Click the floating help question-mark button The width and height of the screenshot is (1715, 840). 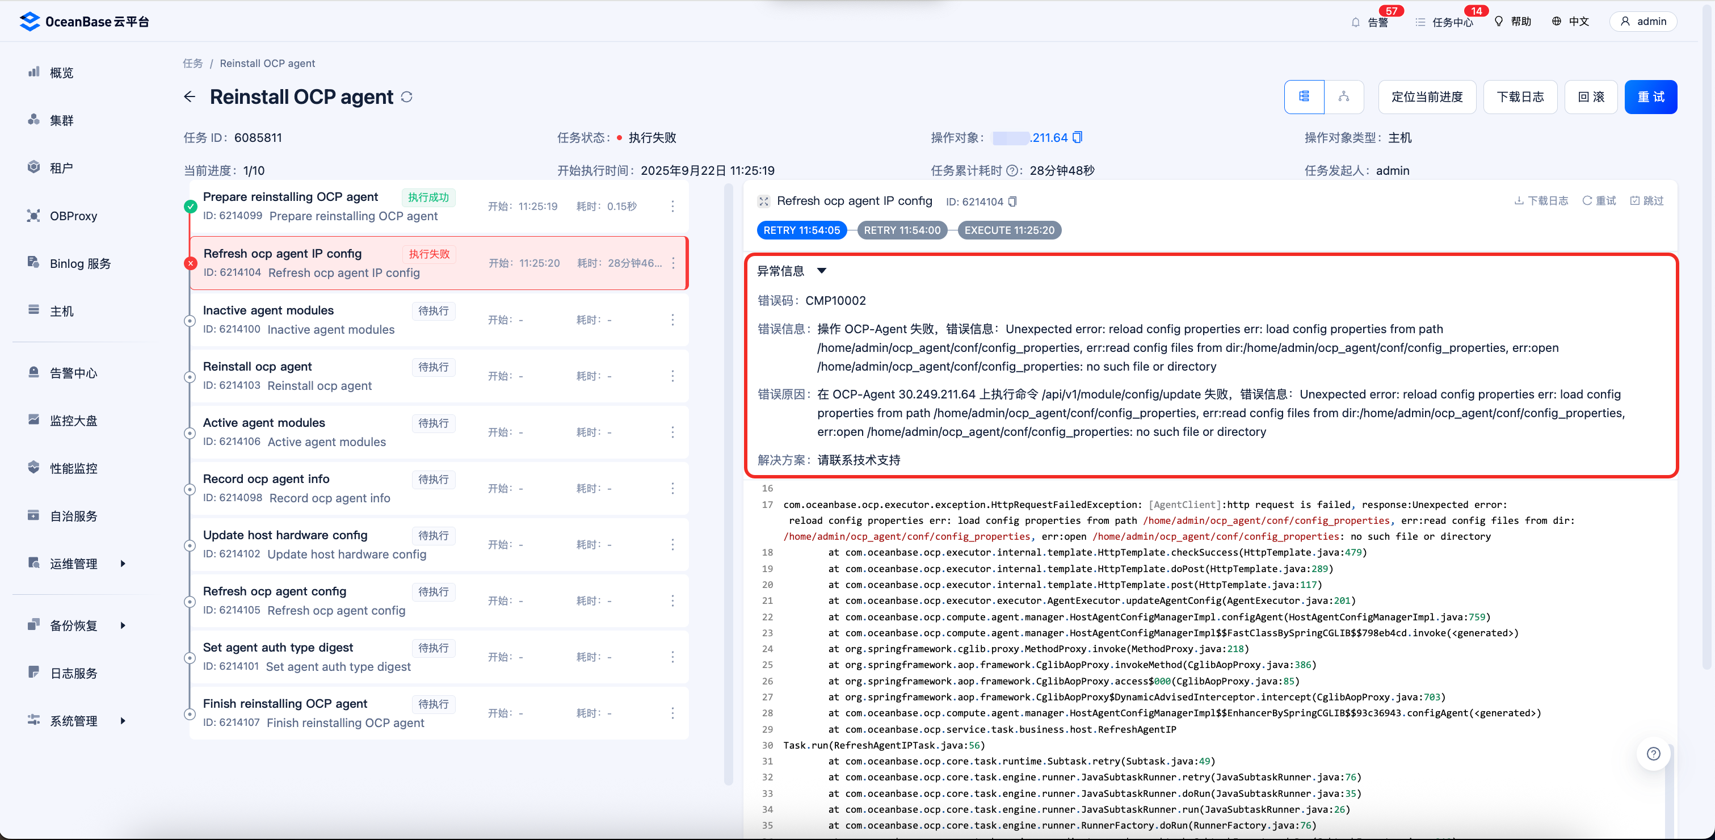1653,754
